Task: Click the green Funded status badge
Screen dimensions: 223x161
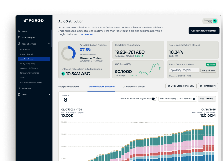Action: click(x=211, y=65)
